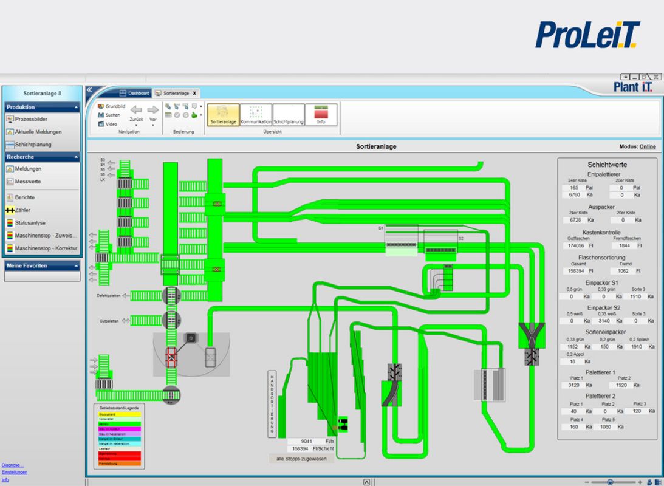This screenshot has height=486, width=664.
Task: Collapse the Produktion panel with its chevron
Action: click(77, 107)
